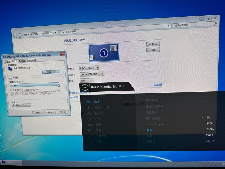Click inside the 搜索控制面板 search field
The image size is (225, 169).
[194, 25]
